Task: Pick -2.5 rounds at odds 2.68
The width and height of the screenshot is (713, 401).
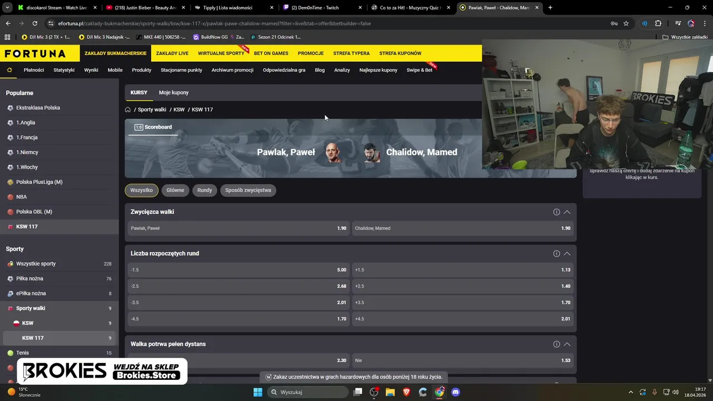Action: (238, 286)
